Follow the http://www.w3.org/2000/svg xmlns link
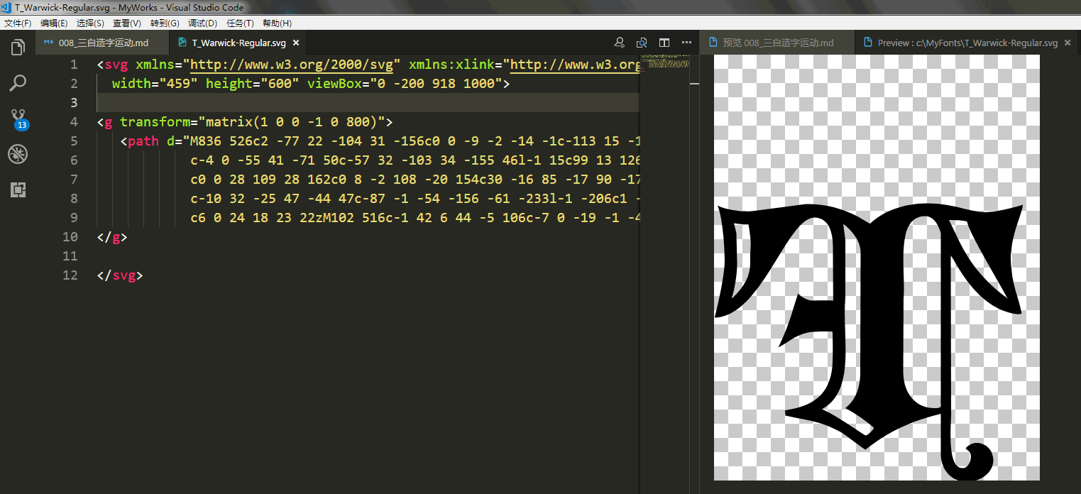Viewport: 1081px width, 494px height. click(x=292, y=65)
